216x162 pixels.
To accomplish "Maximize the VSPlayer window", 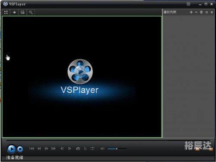I will [206, 4].
